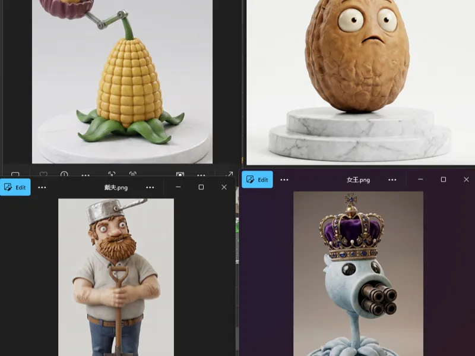Screen dimensions: 475x356
Task: Open the three-dot menu beside Edit in 戴夫.png window
Action: click(x=42, y=187)
